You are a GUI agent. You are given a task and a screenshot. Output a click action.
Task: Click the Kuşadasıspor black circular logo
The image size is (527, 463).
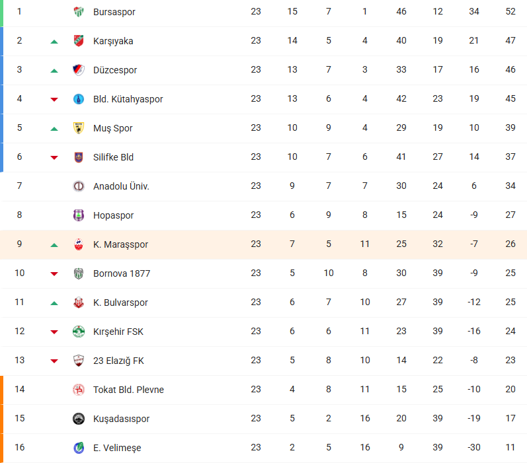tap(79, 419)
